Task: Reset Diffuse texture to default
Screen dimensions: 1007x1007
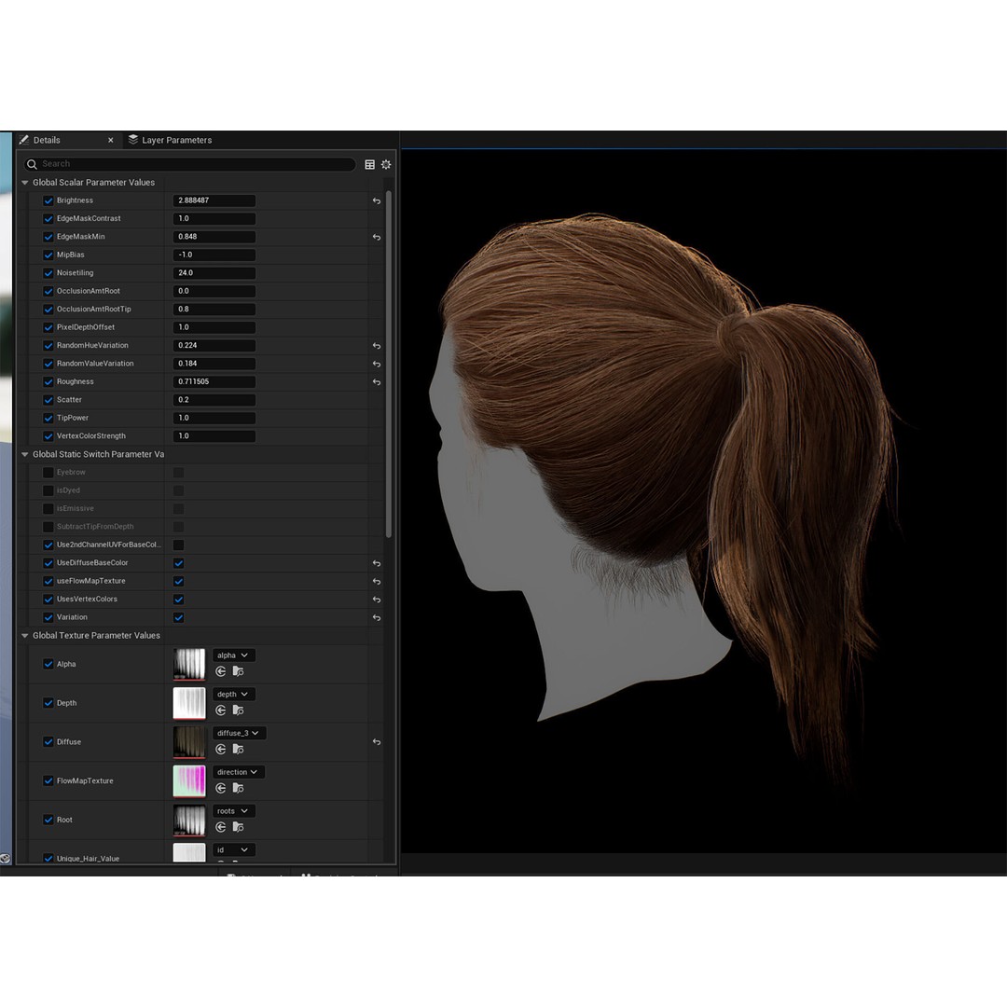Action: pos(376,741)
